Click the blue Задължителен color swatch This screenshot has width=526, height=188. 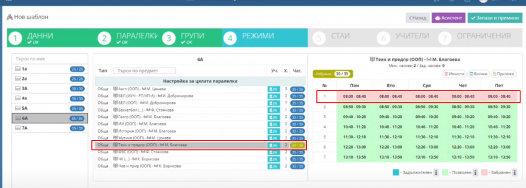click(396, 173)
